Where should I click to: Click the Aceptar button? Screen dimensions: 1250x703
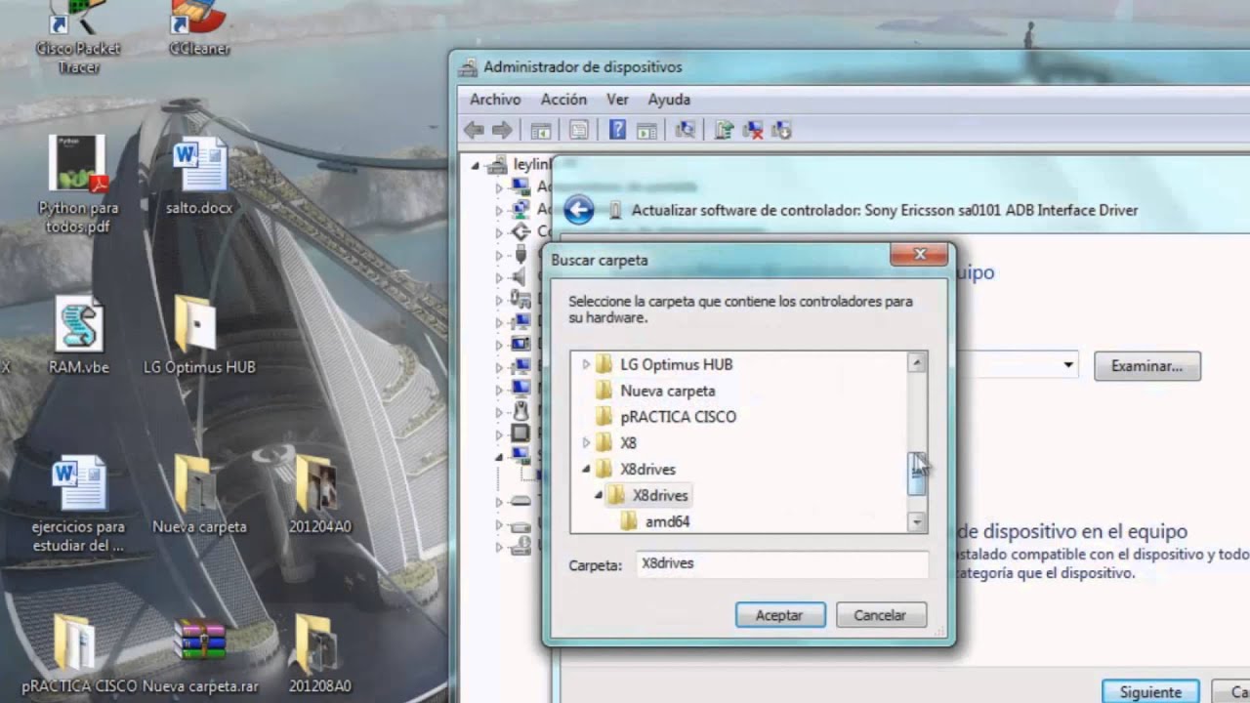[x=779, y=615]
